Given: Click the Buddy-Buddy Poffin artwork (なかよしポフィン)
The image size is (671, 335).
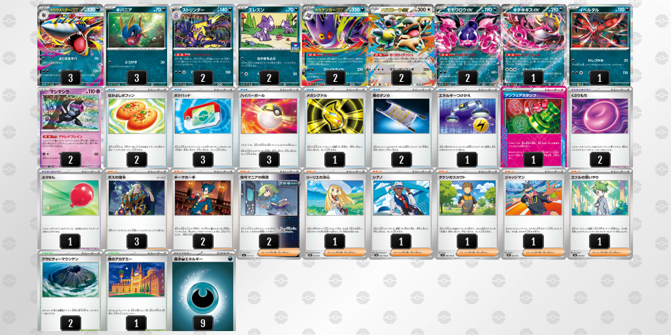Looking at the screenshot, I should (136, 116).
